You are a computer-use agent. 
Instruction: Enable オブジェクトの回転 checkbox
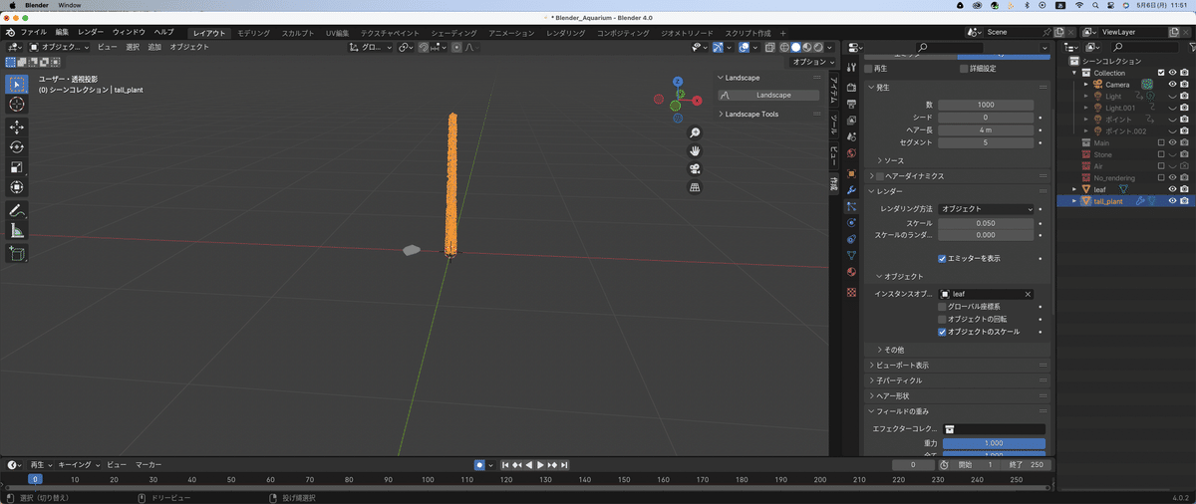(943, 319)
